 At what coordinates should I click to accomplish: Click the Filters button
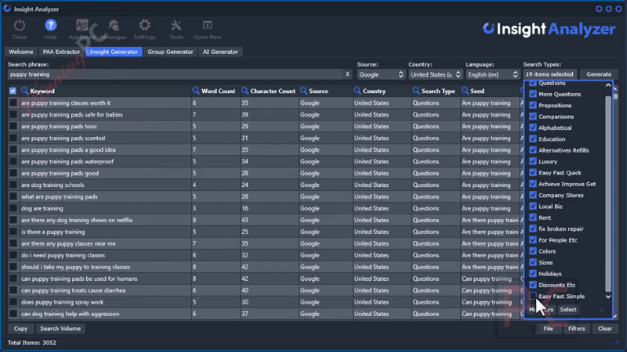(x=576, y=329)
